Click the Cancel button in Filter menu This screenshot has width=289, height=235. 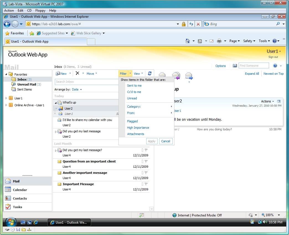point(166,141)
